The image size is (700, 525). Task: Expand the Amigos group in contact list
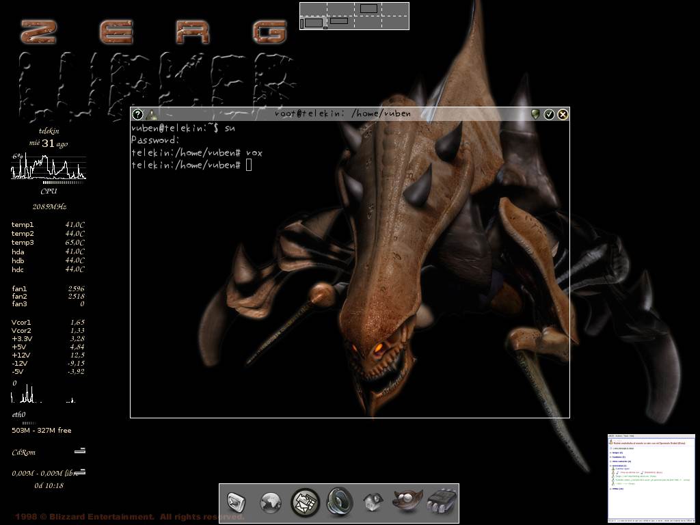coord(611,453)
